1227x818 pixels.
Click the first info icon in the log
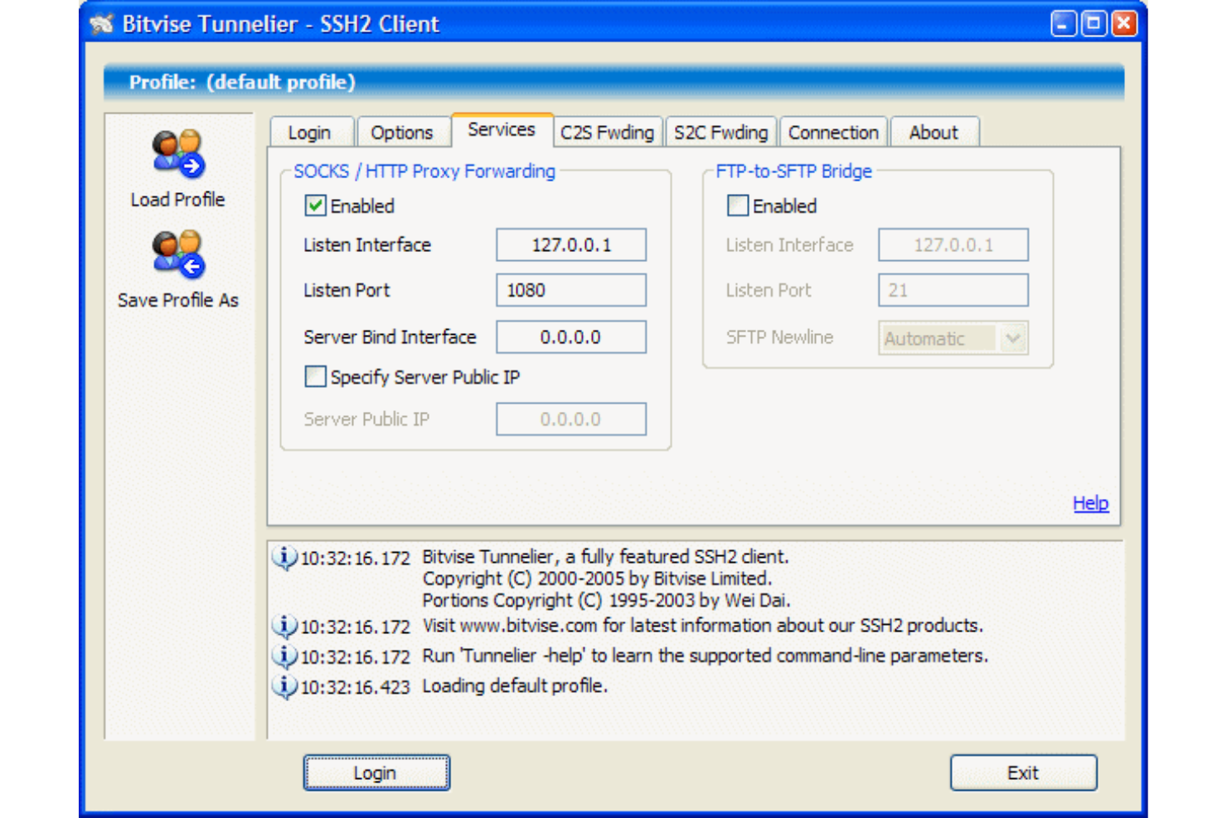pos(284,557)
